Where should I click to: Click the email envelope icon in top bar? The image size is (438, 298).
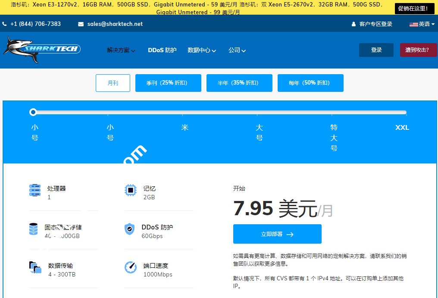click(81, 24)
